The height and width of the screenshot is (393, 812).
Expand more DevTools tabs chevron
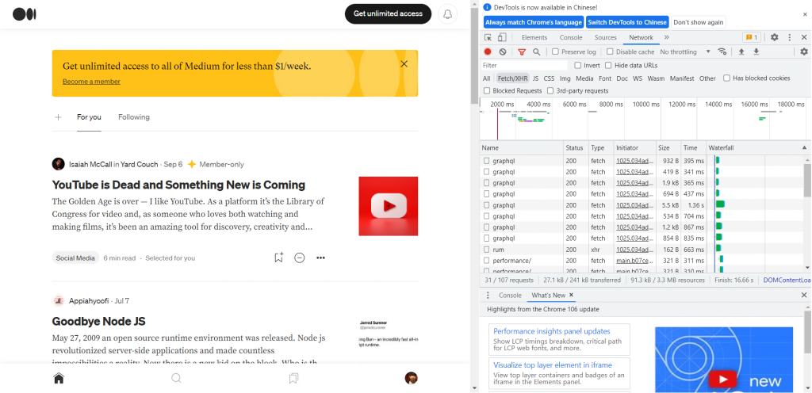tap(666, 37)
